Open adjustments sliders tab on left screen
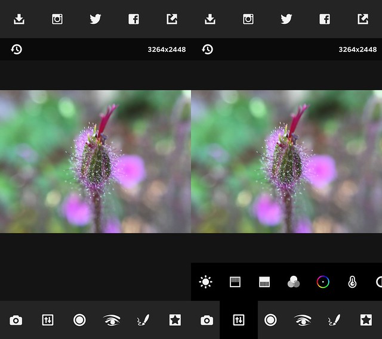The height and width of the screenshot is (339, 382). 48,320
